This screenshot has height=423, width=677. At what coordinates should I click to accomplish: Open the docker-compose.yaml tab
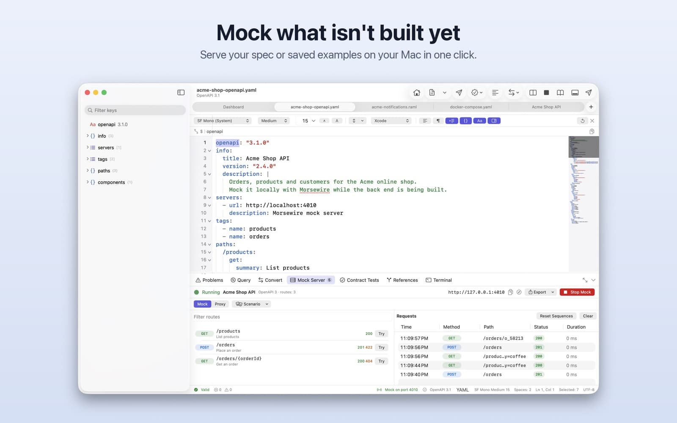click(x=471, y=107)
